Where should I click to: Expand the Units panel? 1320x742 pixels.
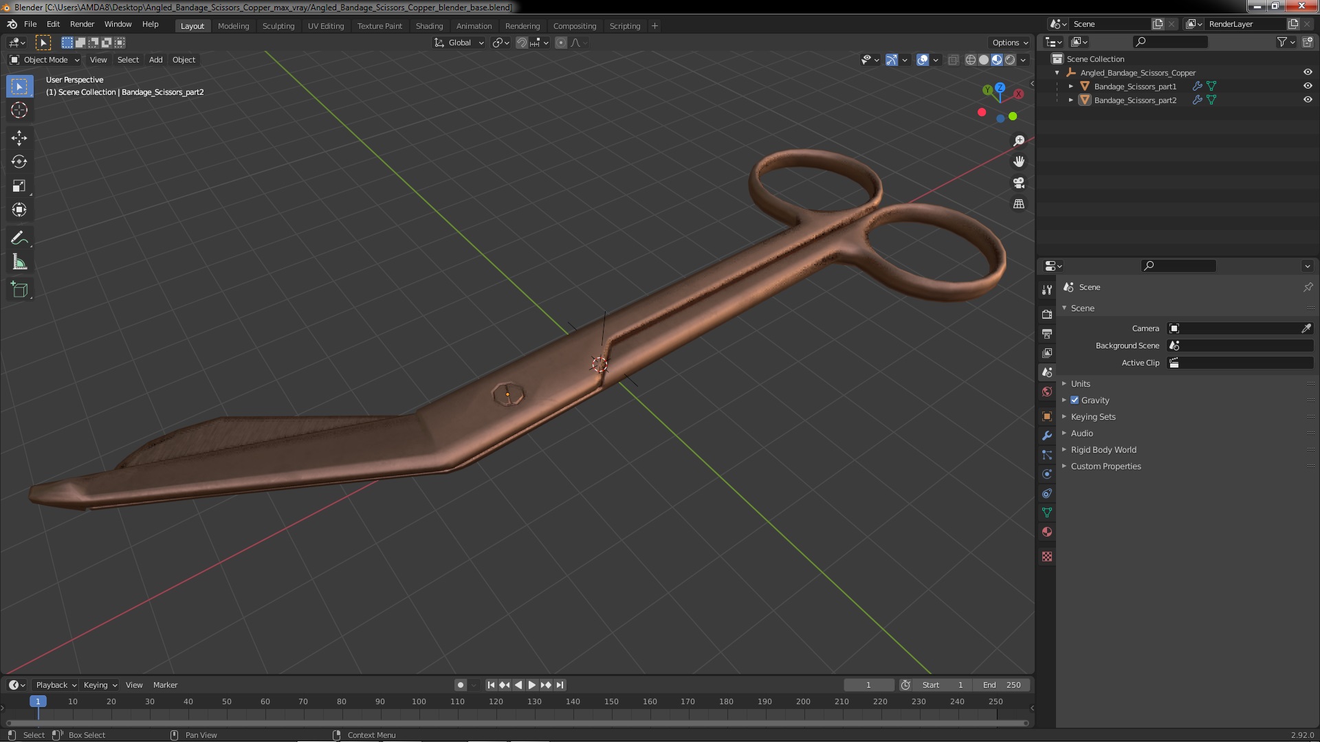1080,383
